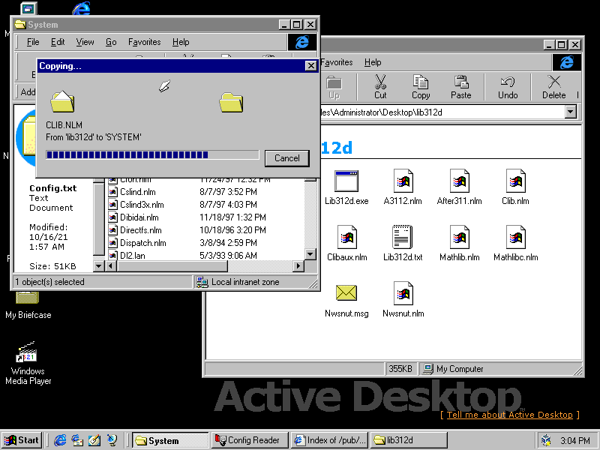Open Favorites menu in System window

coord(144,42)
